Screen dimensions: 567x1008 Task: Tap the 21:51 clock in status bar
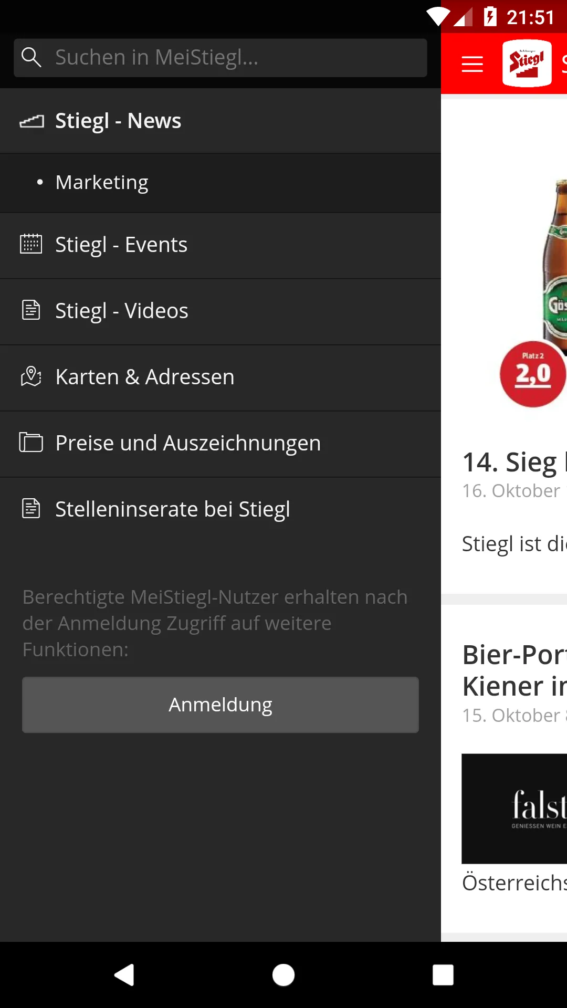[530, 17]
